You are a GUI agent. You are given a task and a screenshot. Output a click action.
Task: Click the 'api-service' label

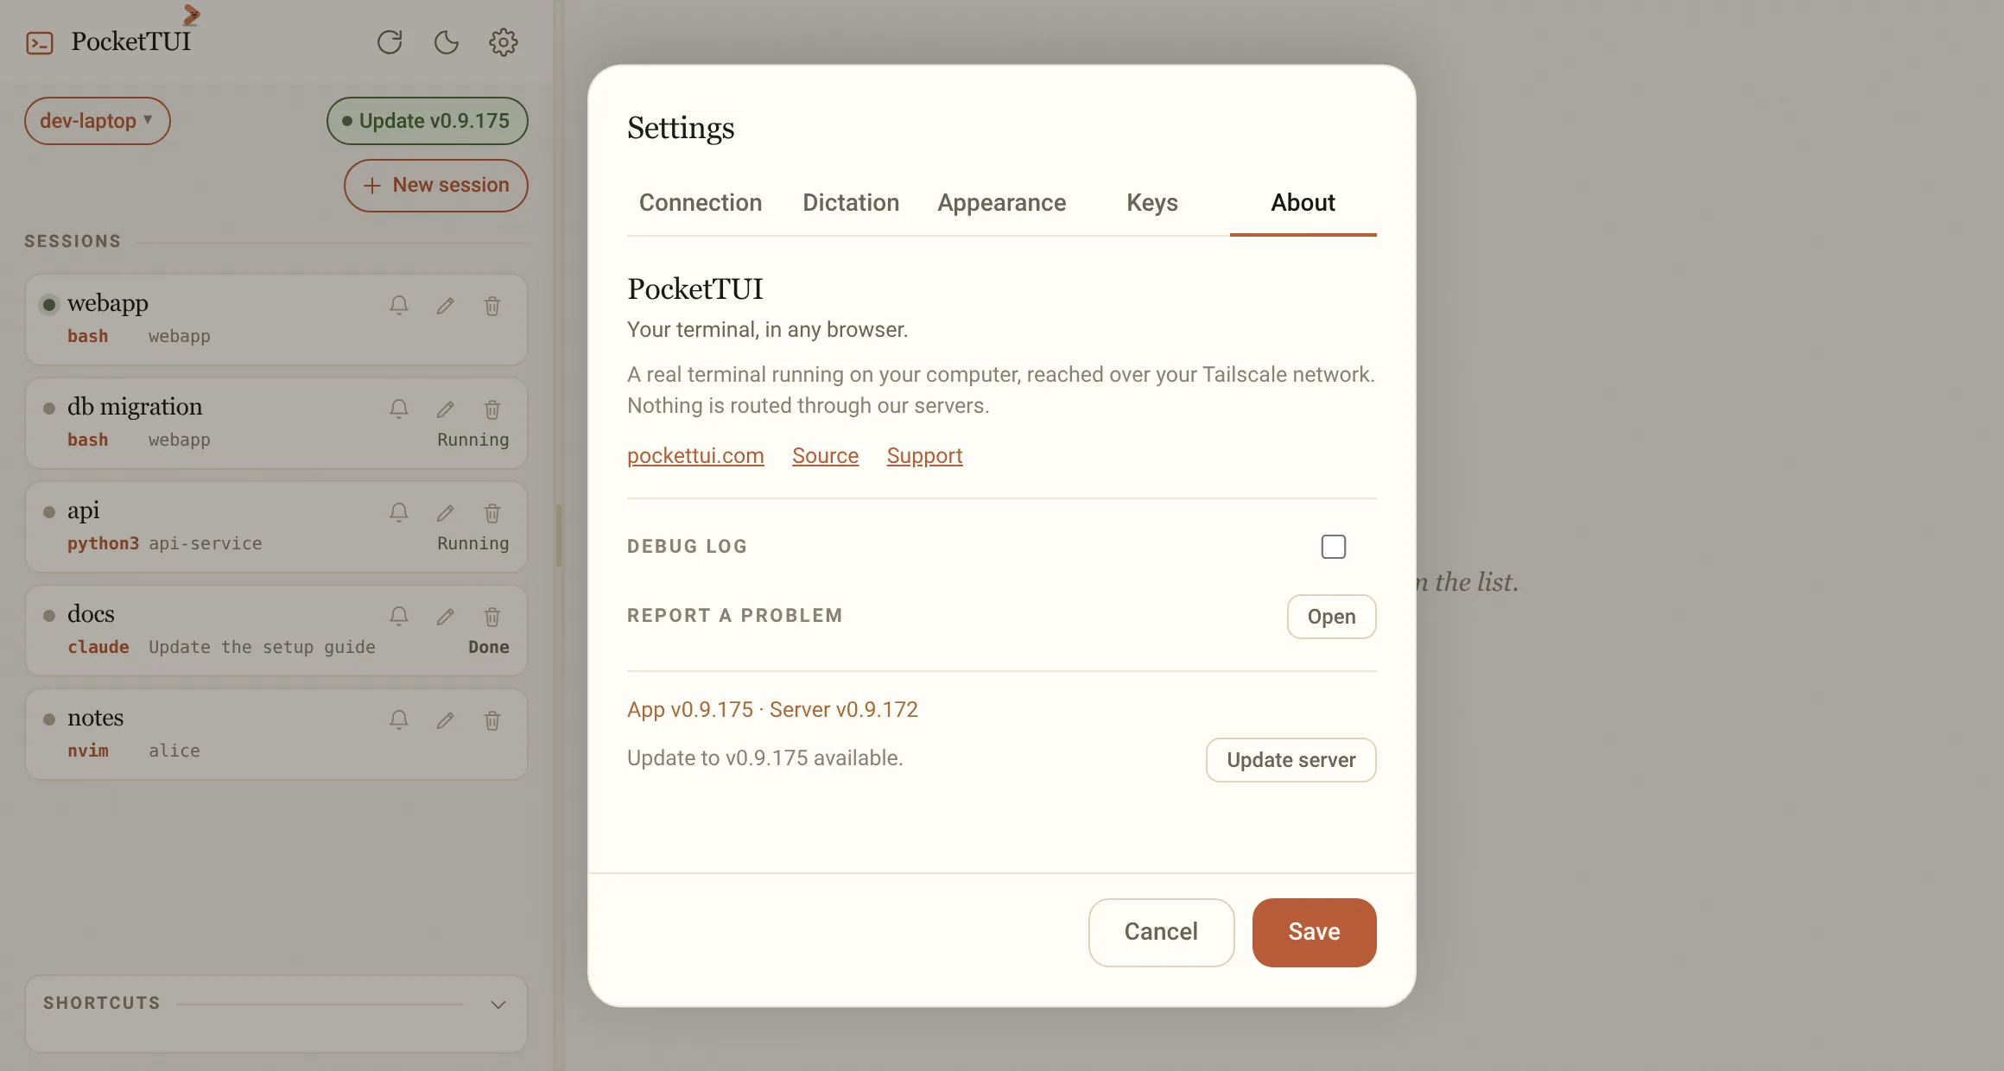pos(206,543)
